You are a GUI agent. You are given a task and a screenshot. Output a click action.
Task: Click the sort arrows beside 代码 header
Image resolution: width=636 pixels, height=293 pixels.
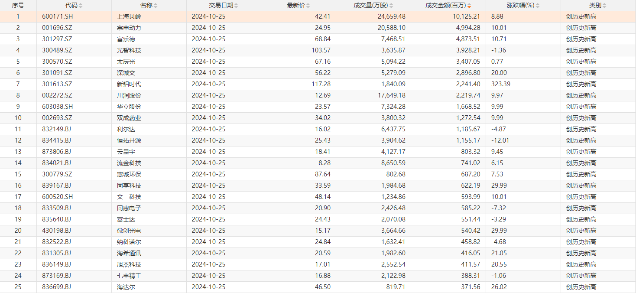81,6
